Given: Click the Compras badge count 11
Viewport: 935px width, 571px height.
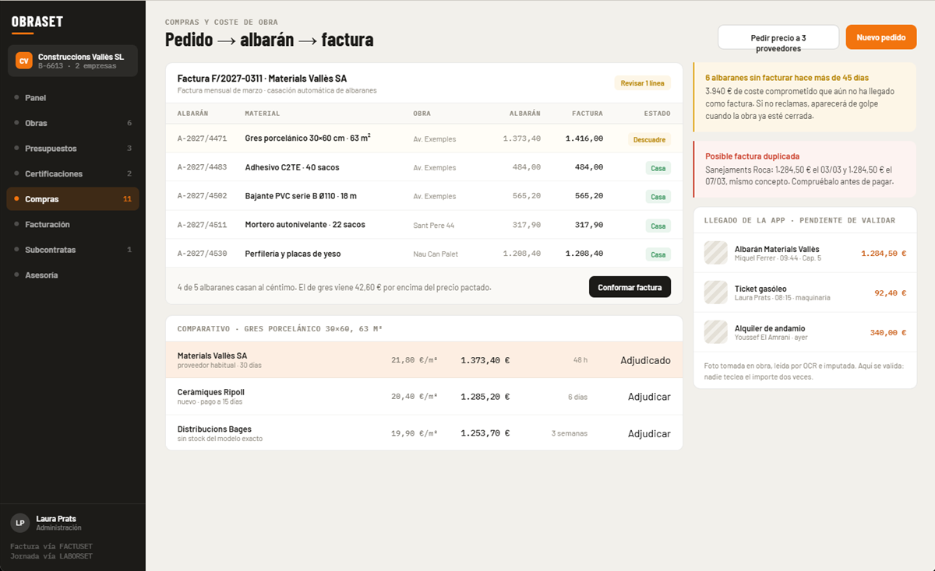Looking at the screenshot, I should (127, 199).
